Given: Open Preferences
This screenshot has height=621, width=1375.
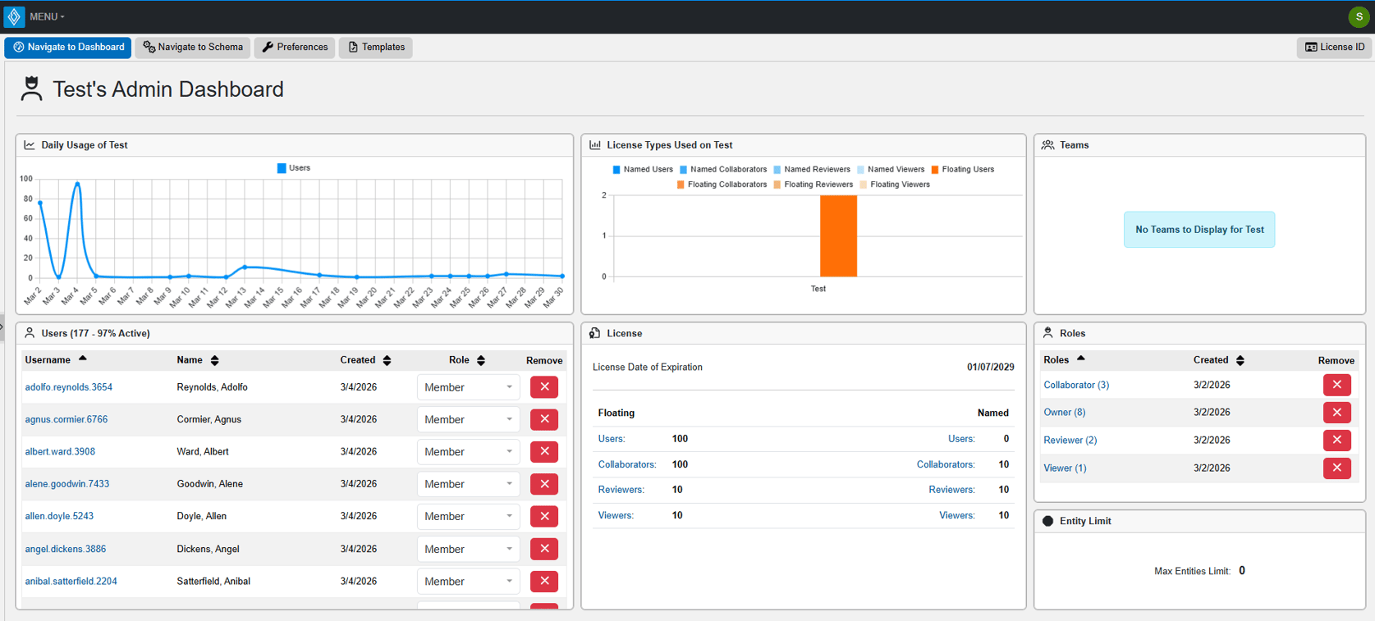Looking at the screenshot, I should click(x=295, y=48).
